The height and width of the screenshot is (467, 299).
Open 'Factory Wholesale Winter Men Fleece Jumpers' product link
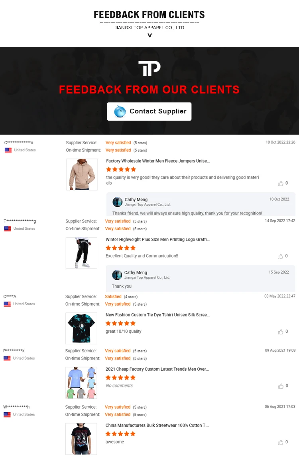158,161
